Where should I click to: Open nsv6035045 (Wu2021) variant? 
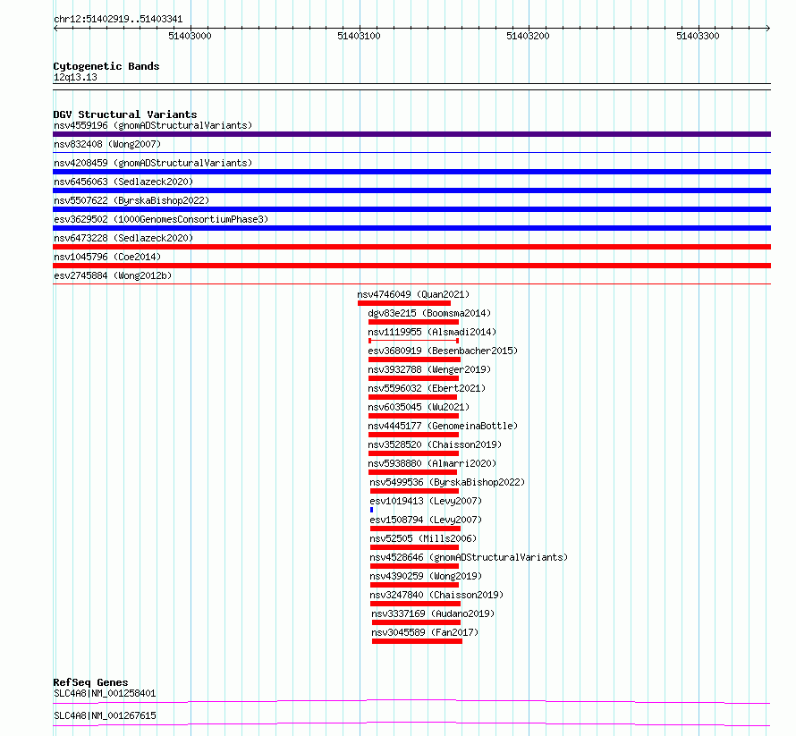419,407
